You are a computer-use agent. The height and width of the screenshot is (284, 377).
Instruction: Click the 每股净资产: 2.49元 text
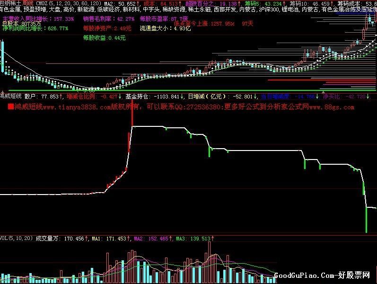107,28
